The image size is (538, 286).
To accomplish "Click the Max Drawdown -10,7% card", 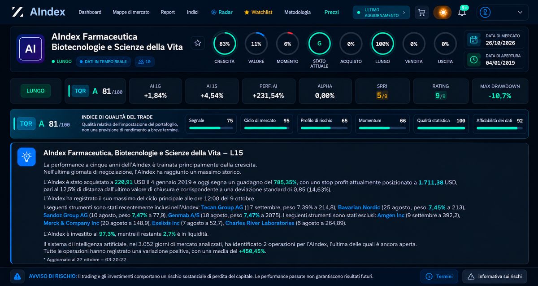I will point(500,91).
